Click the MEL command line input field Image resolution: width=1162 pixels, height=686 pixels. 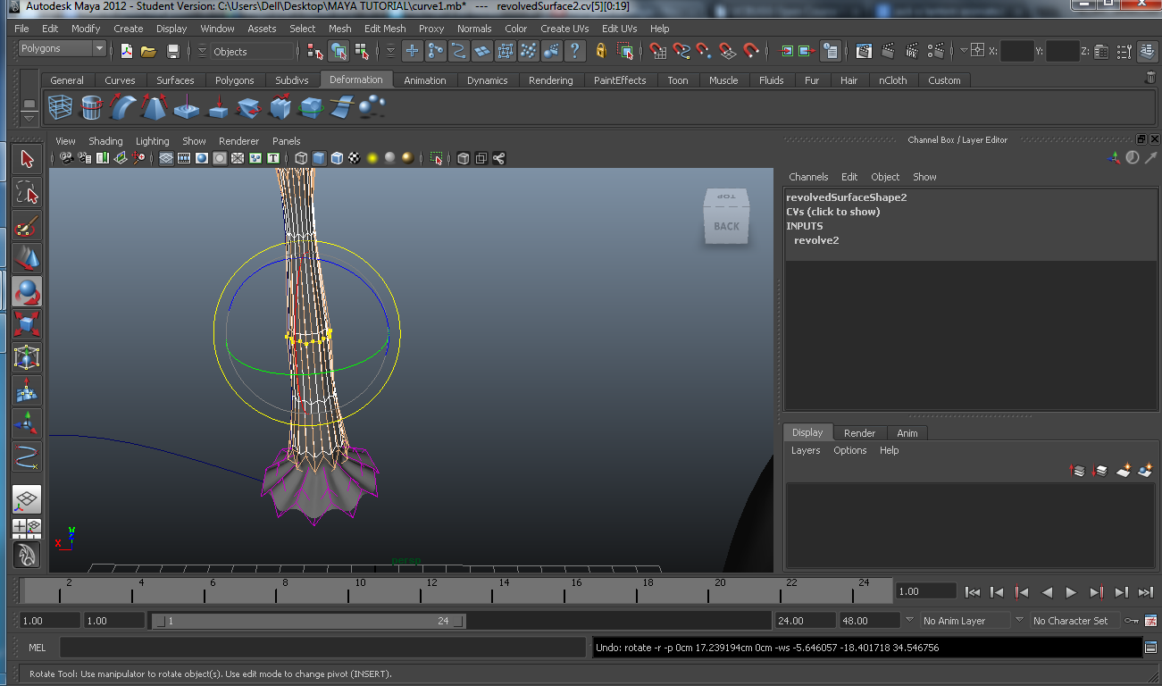pyautogui.click(x=323, y=648)
